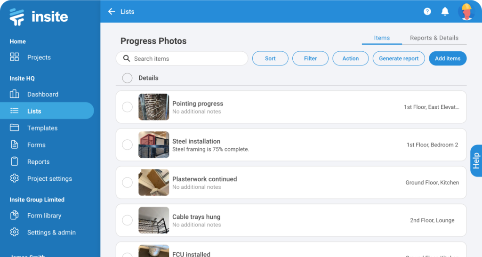Image resolution: width=482 pixels, height=257 pixels.
Task: Open help via question mark icon
Action: [x=427, y=11]
